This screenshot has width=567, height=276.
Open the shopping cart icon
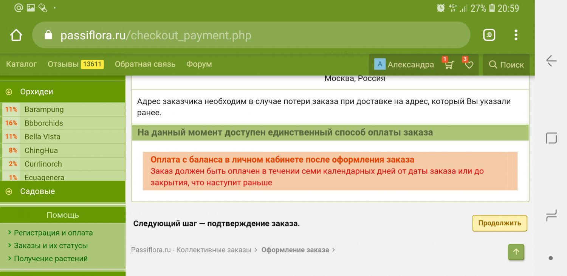448,65
